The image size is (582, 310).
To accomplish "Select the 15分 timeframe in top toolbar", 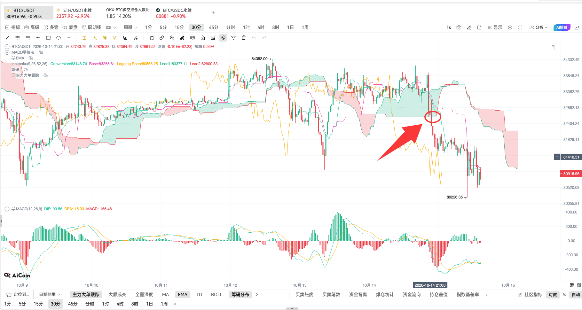I will (179, 27).
